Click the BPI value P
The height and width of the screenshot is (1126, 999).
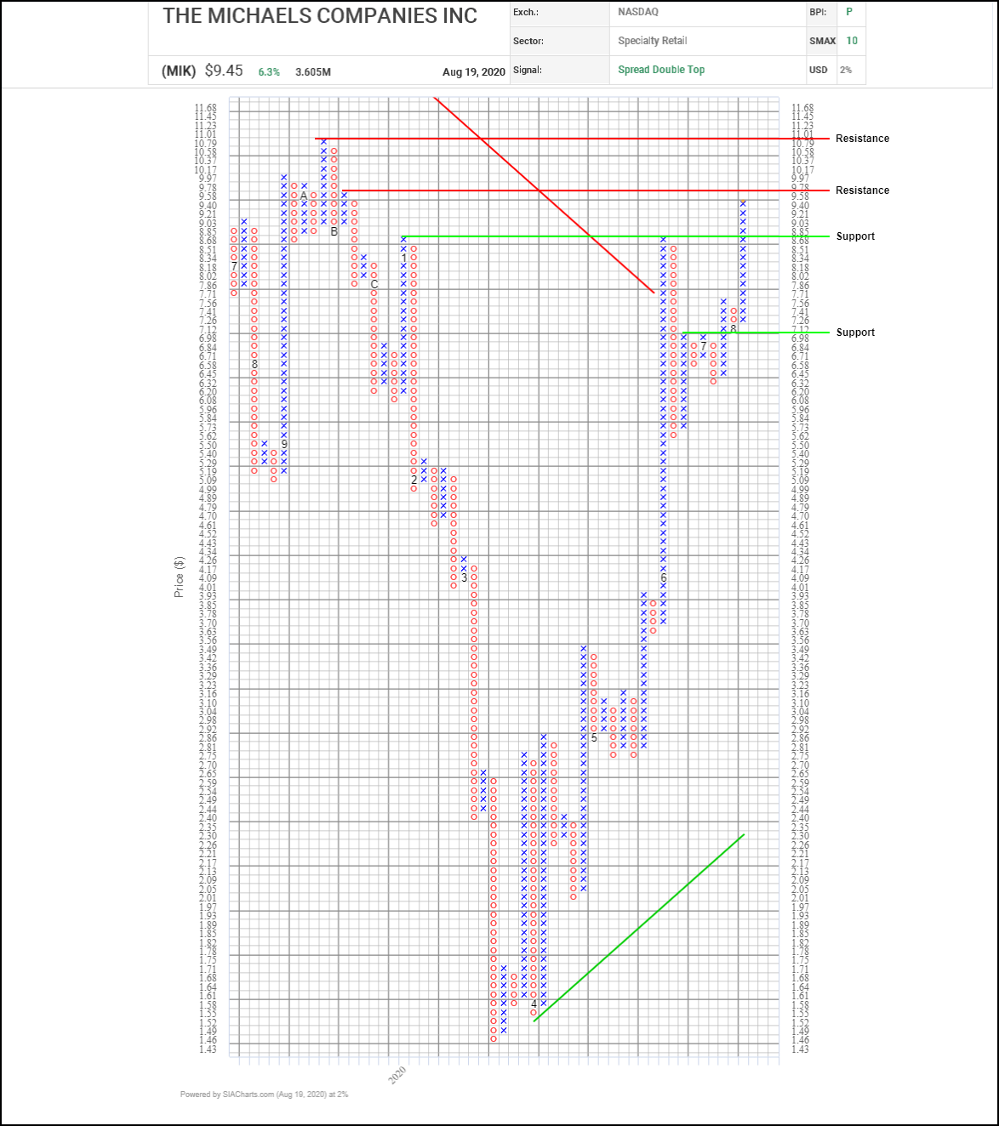pos(849,12)
